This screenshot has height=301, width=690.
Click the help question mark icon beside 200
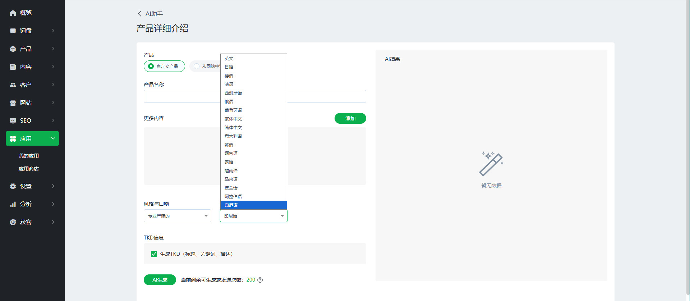click(x=260, y=280)
